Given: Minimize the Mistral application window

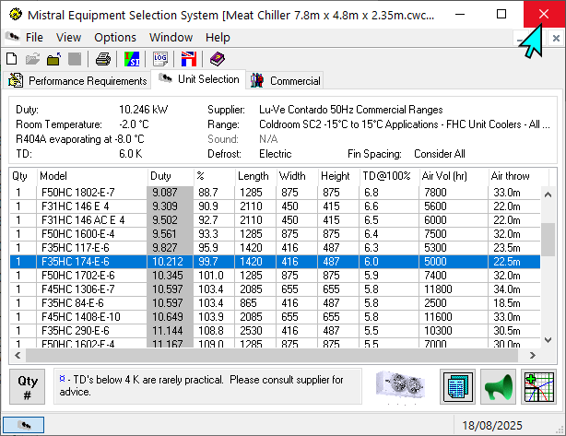Looking at the screenshot, I should click(x=460, y=14).
